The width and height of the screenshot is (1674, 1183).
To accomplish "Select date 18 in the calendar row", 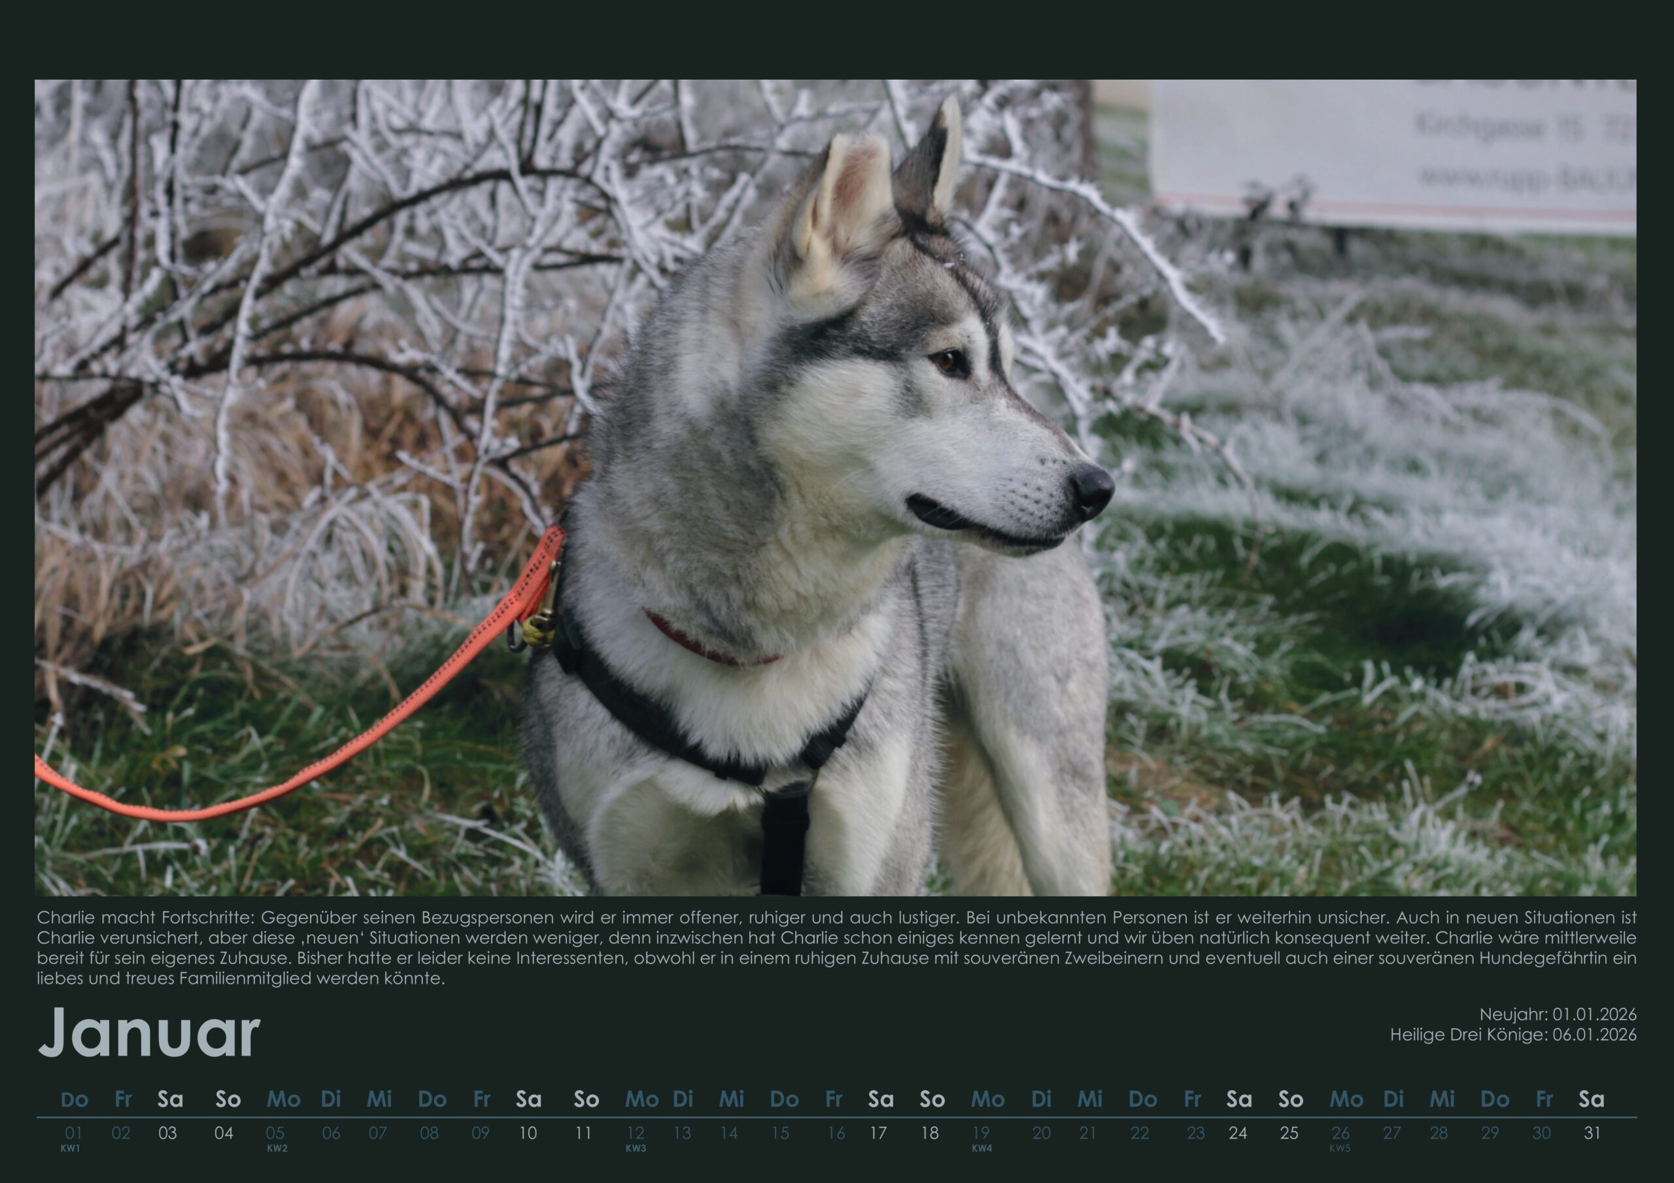I will point(930,1133).
